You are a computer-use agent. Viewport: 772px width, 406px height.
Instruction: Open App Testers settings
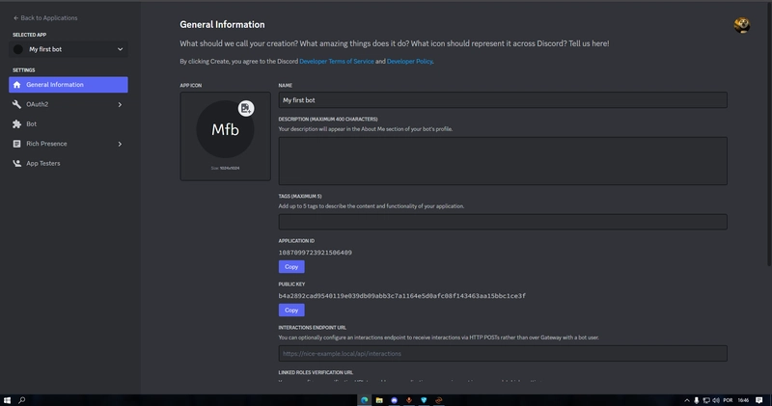[x=69, y=163]
